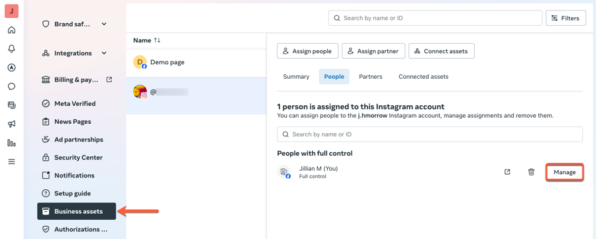
Task: Open the Home icon in left rail
Action: 11,30
